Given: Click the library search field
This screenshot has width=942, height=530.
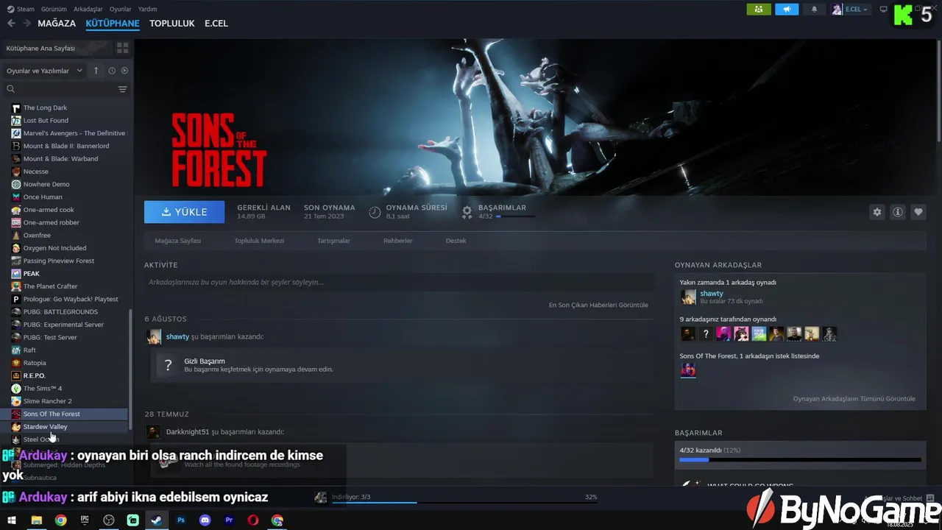Looking at the screenshot, I should tap(60, 89).
